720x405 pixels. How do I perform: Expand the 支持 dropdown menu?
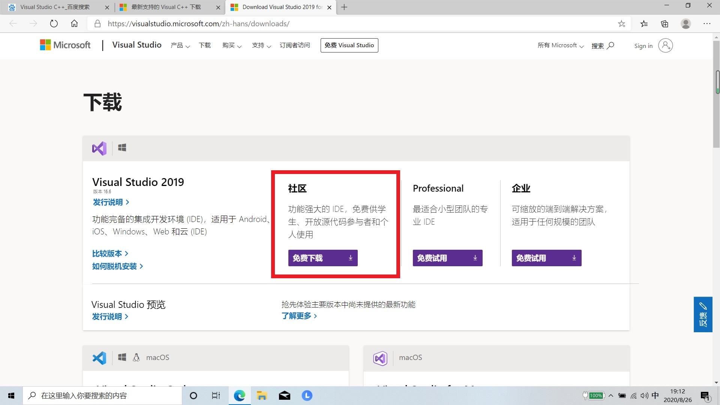(x=261, y=45)
